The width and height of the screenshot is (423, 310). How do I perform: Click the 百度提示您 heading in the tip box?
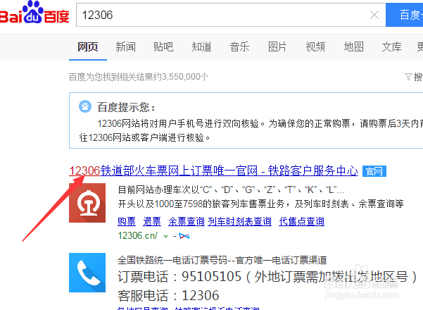click(126, 107)
